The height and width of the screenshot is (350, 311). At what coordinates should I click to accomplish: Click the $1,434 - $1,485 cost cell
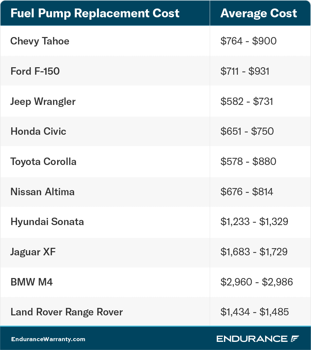point(255,312)
